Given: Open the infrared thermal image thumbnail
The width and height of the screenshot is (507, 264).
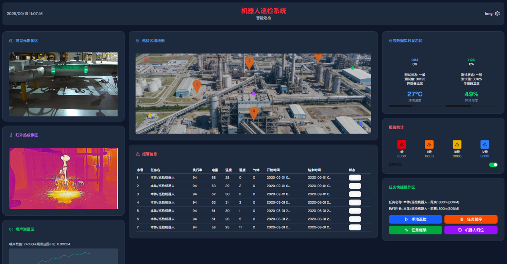Looking at the screenshot, I should (x=63, y=178).
